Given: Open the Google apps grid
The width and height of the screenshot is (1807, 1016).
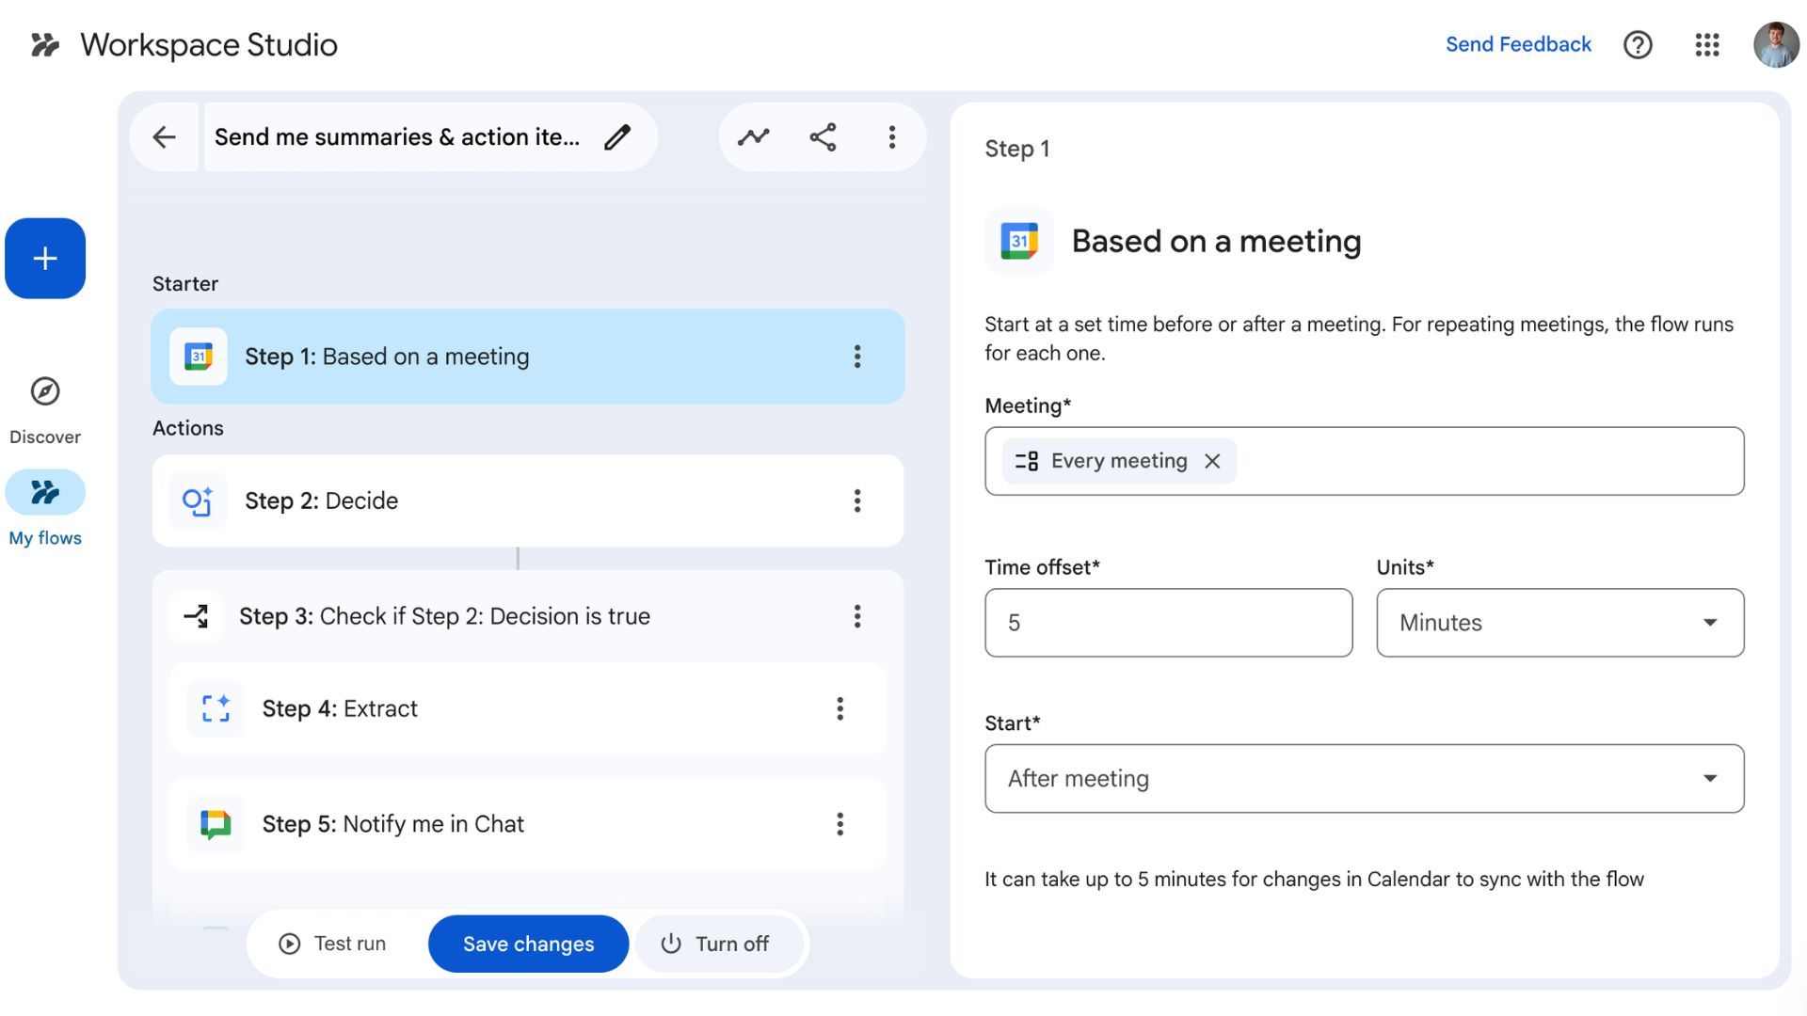Looking at the screenshot, I should (1706, 44).
